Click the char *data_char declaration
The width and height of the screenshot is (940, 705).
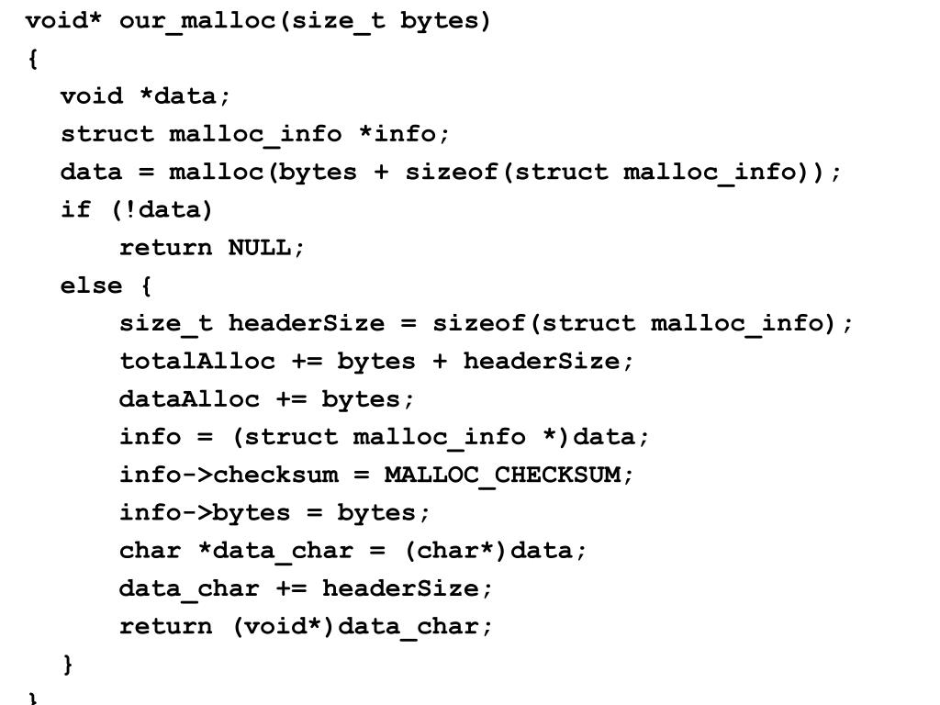(236, 551)
